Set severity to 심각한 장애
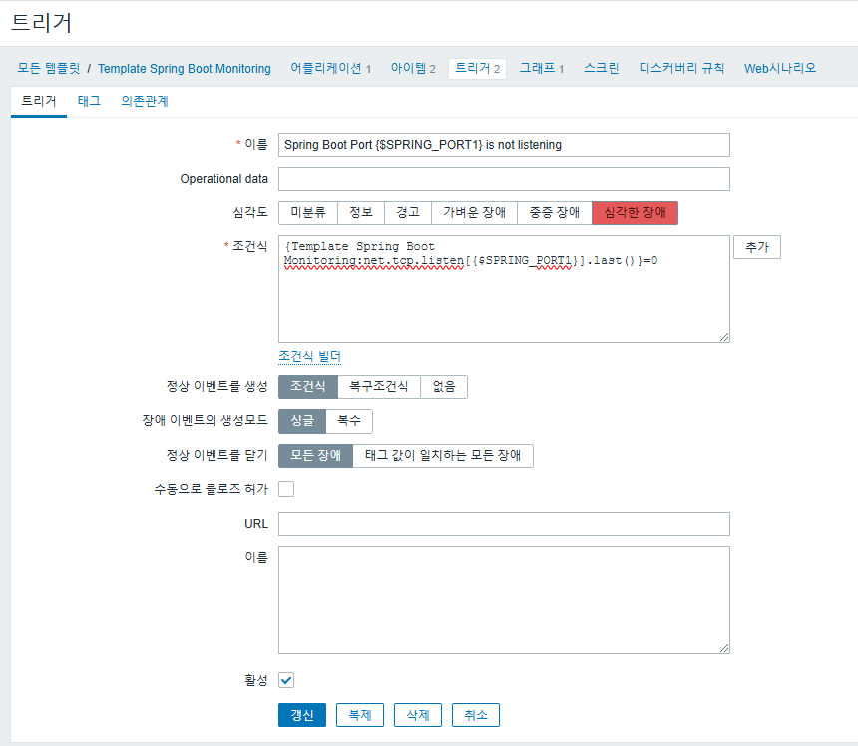The width and height of the screenshot is (858, 746). click(x=635, y=213)
